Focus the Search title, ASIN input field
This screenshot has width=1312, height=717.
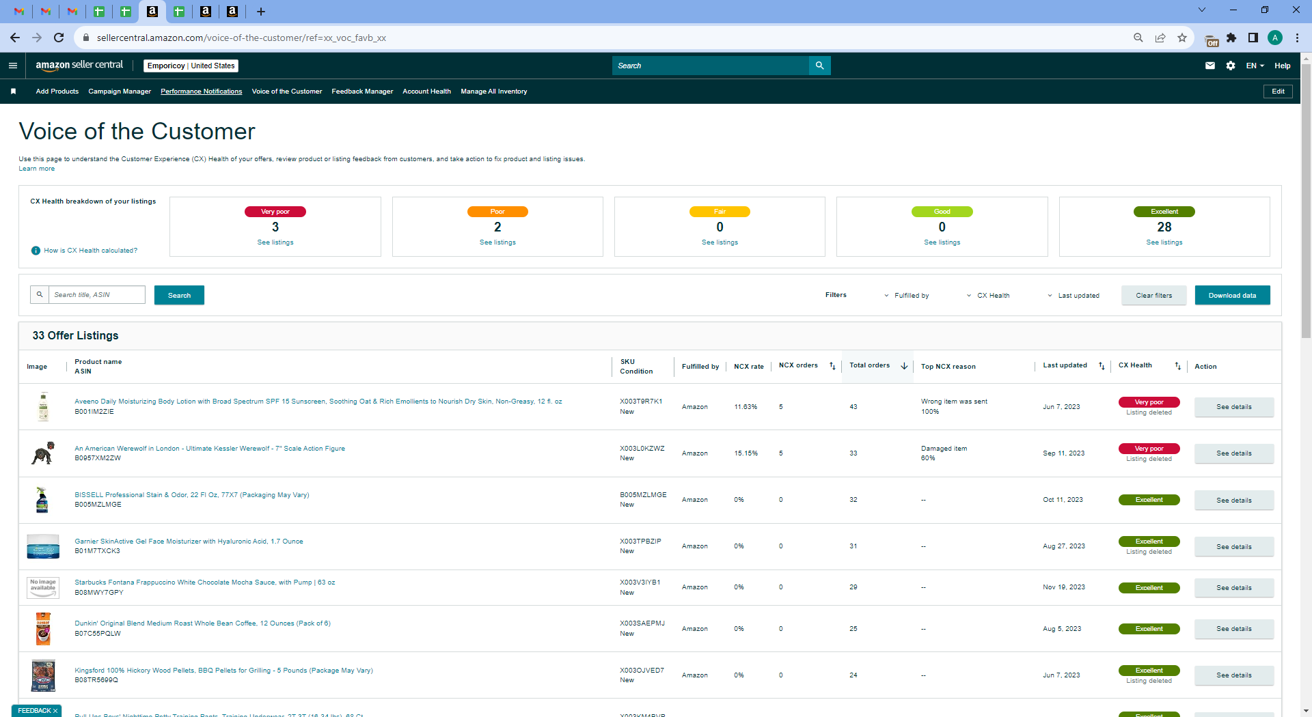pyautogui.click(x=97, y=295)
